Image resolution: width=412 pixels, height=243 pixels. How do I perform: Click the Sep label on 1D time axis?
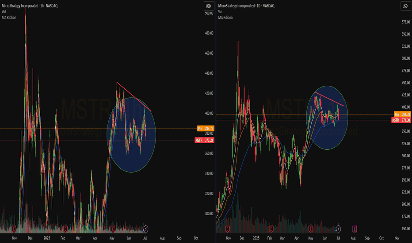(x=367, y=238)
